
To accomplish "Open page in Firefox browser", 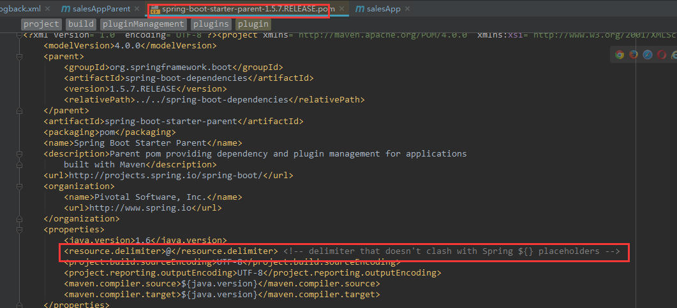I will [634, 55].
